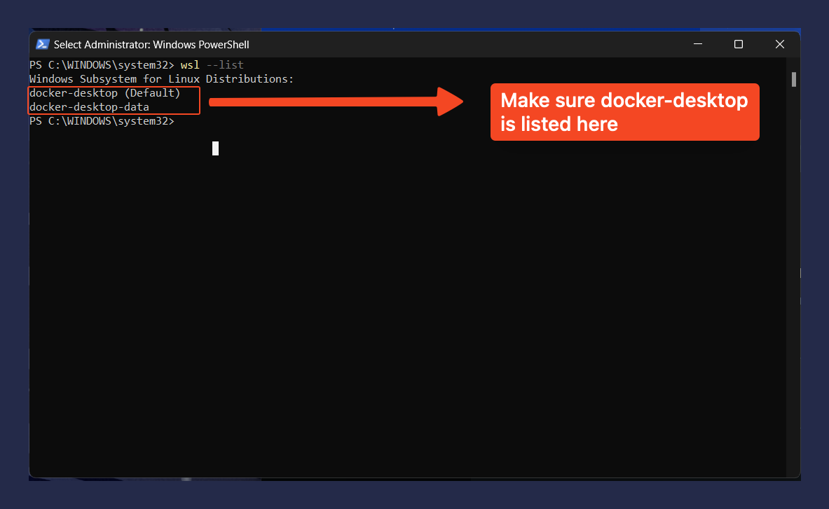Click the 'is listed here' text in the callout
This screenshot has width=829, height=509.
point(559,125)
